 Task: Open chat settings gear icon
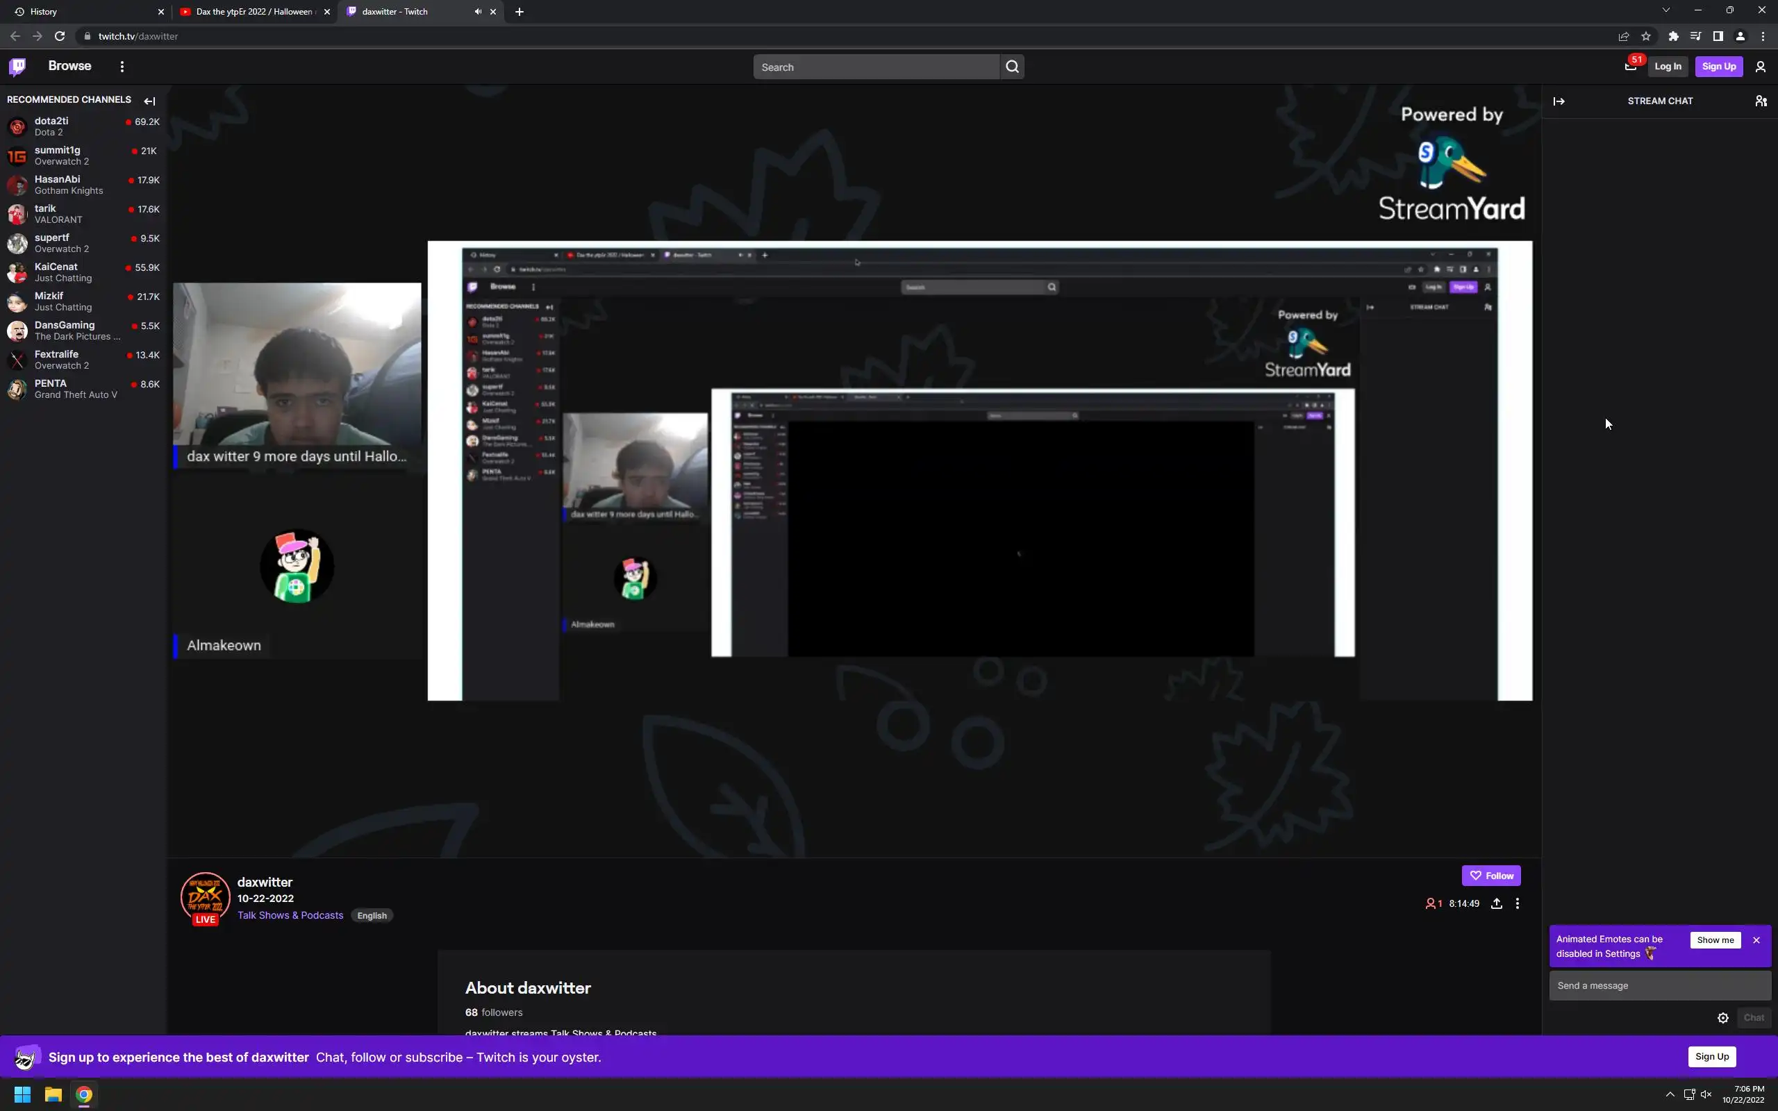[1722, 1018]
